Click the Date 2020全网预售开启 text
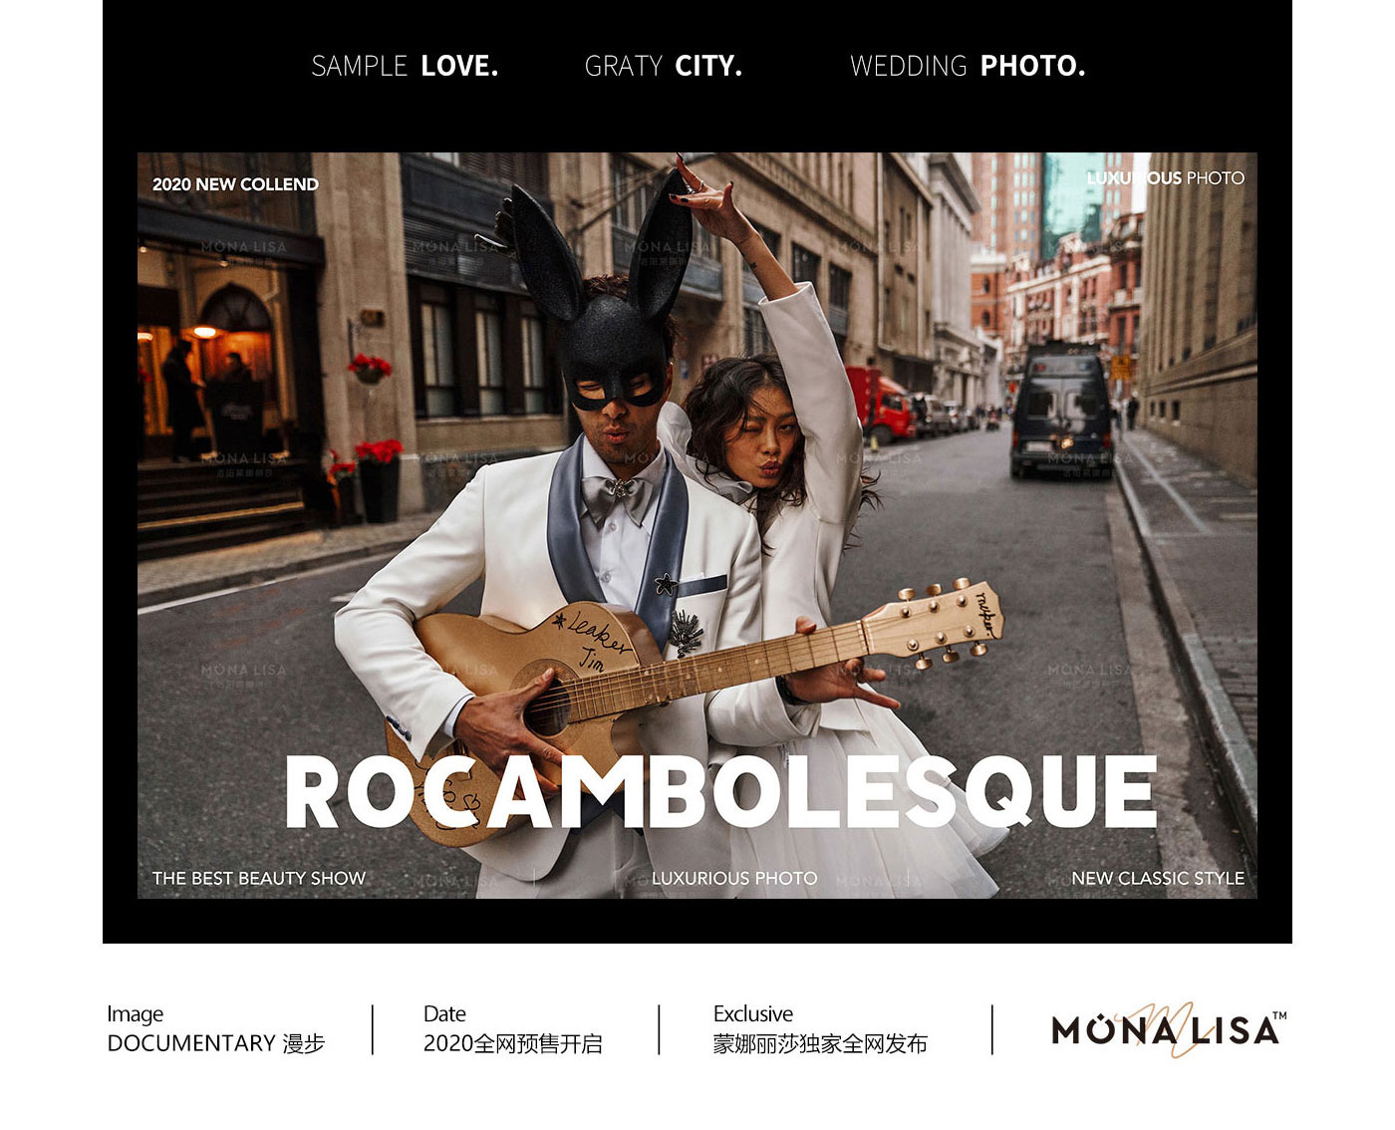 pos(512,1029)
